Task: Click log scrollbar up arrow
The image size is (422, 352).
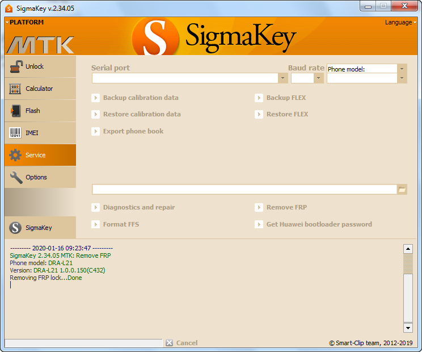Action: point(408,249)
